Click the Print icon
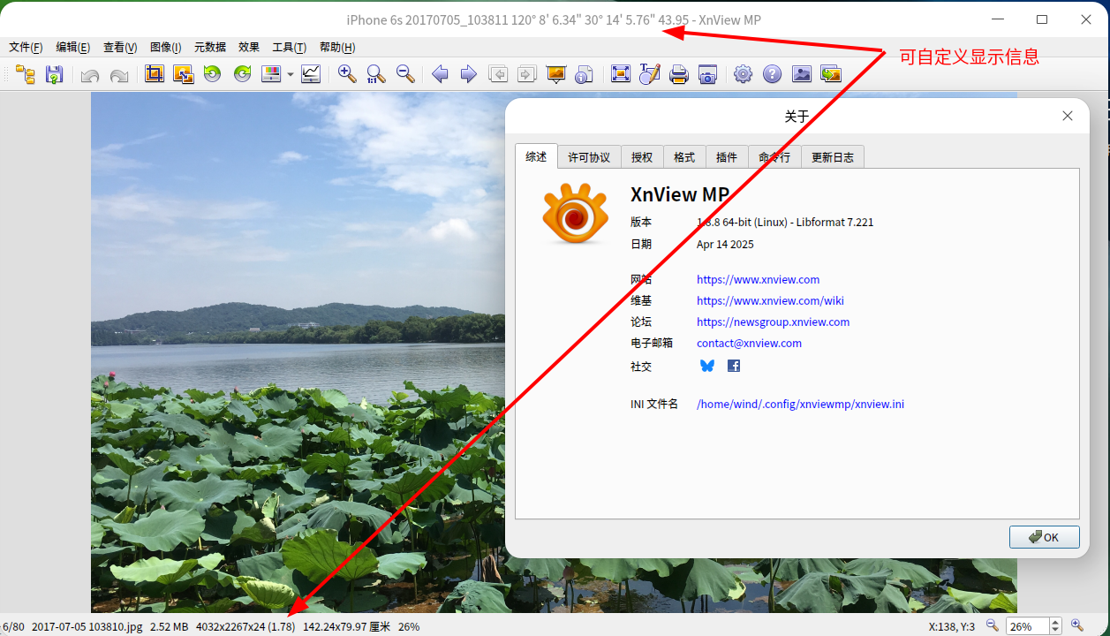 coord(679,74)
